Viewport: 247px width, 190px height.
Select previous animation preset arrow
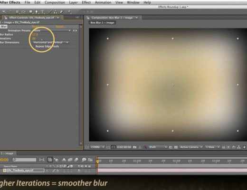[74, 30]
